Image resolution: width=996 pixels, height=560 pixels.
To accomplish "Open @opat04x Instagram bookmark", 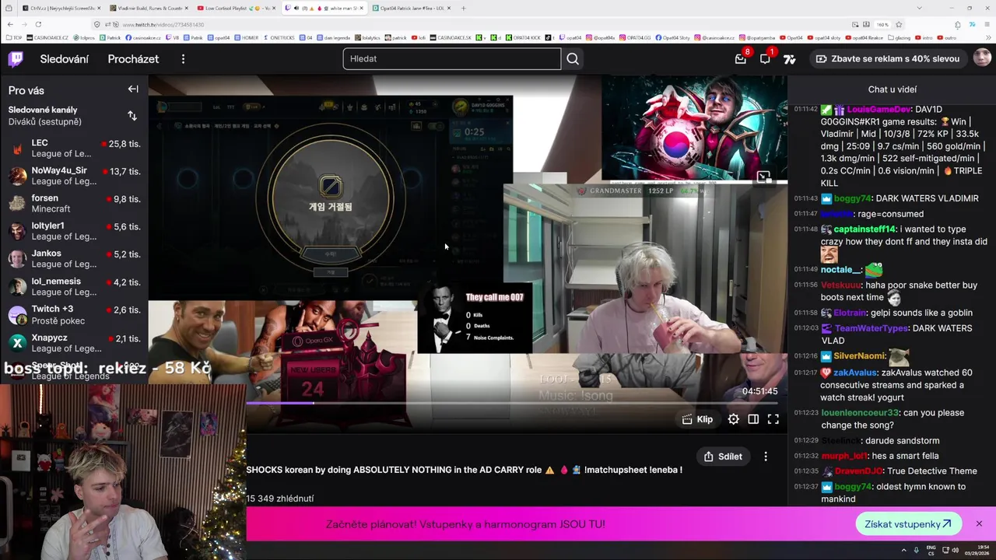I will click(601, 37).
